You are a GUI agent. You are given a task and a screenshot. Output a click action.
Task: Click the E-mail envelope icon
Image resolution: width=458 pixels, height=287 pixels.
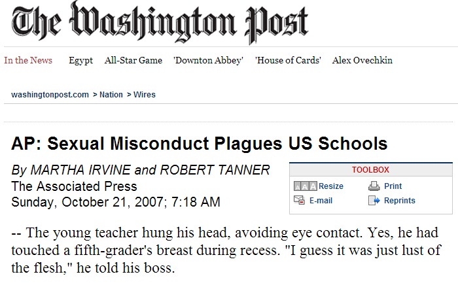pos(299,200)
